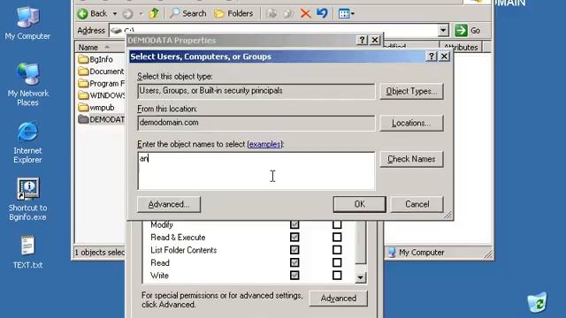566x318 pixels.
Task: Select the BgInfo folder
Action: click(96, 59)
